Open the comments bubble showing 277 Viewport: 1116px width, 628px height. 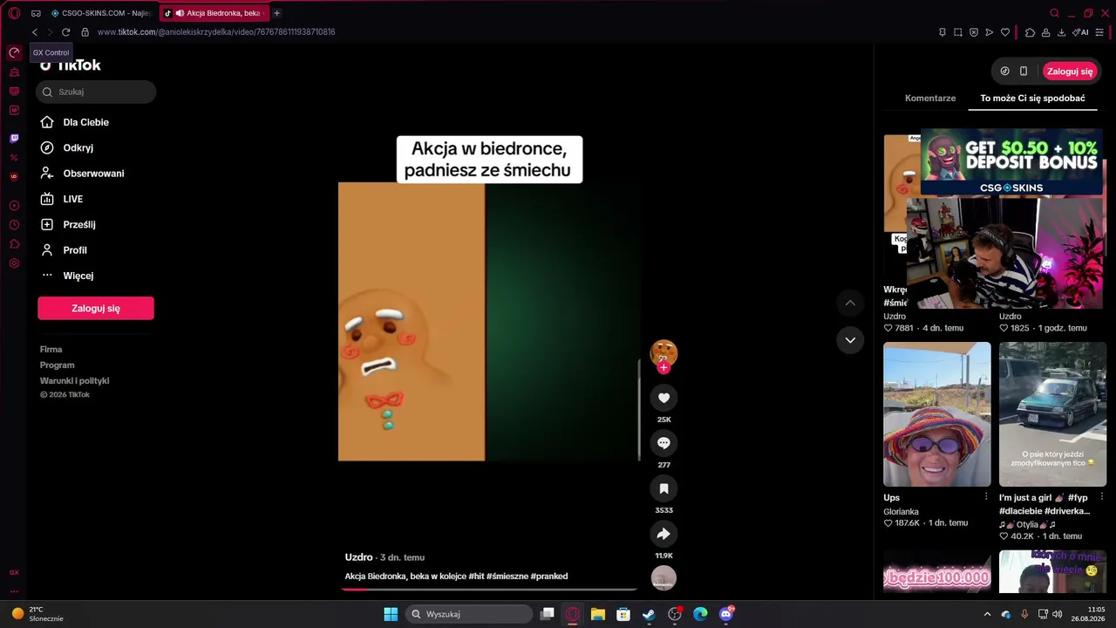click(663, 443)
